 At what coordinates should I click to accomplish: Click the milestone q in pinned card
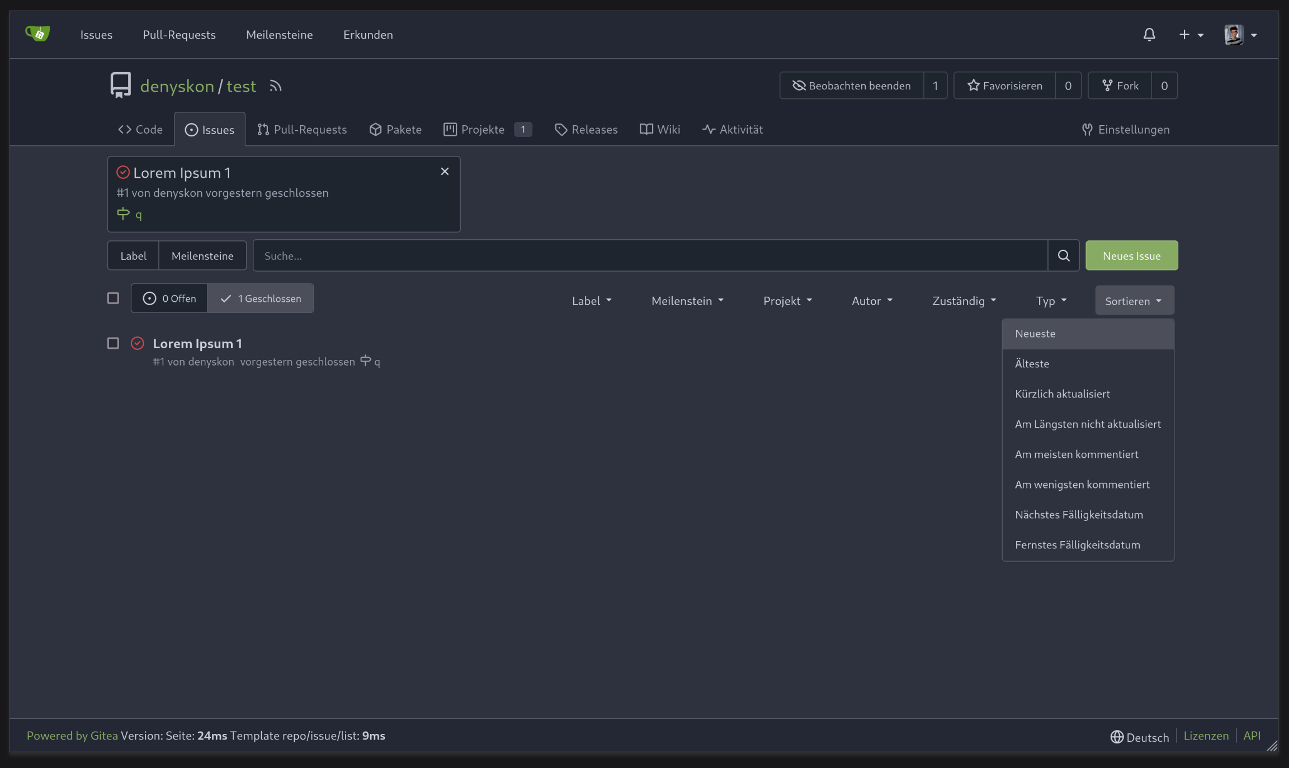[129, 214]
